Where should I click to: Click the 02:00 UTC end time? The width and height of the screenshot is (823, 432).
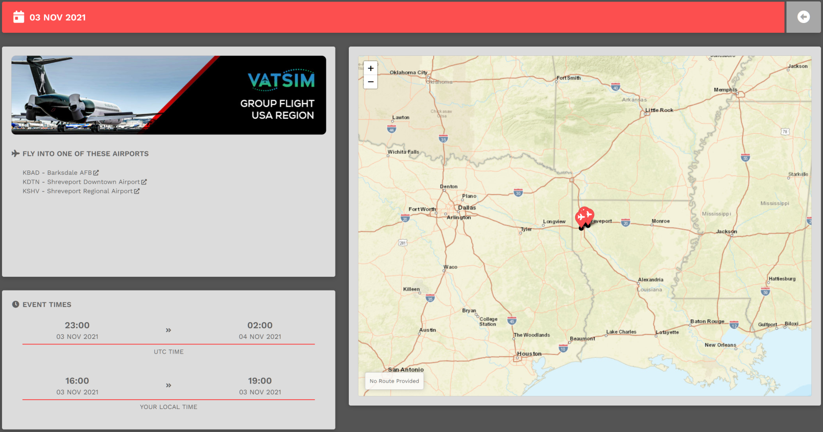(260, 325)
